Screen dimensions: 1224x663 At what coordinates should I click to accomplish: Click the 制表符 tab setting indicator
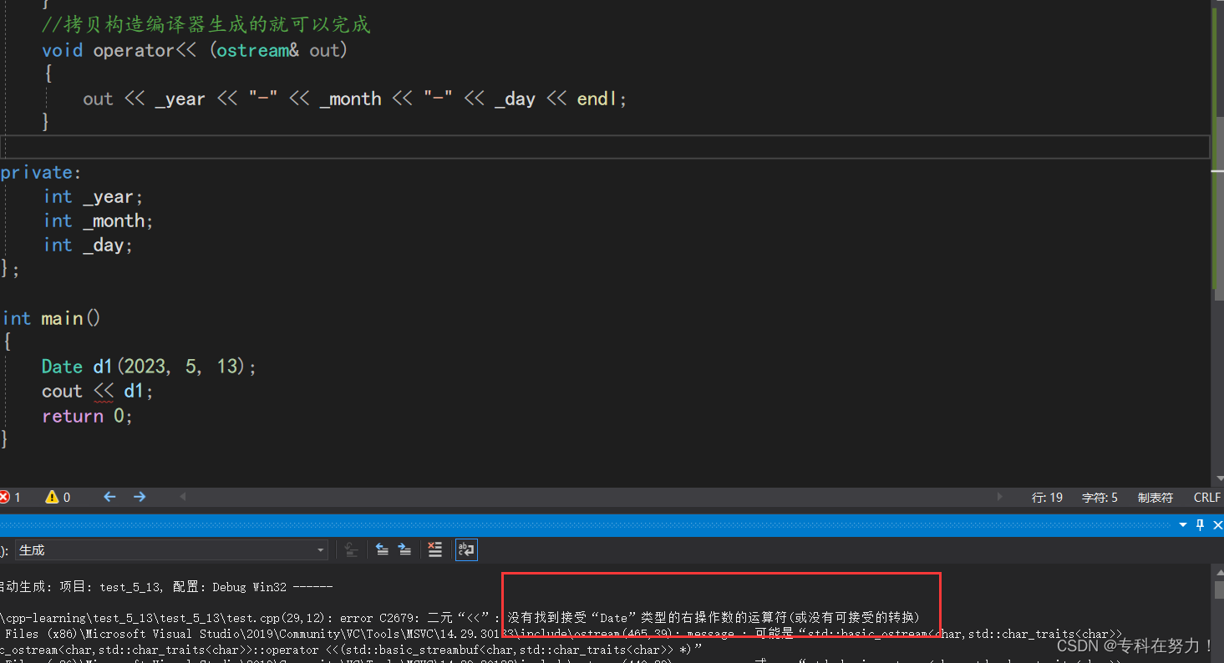[1155, 498]
